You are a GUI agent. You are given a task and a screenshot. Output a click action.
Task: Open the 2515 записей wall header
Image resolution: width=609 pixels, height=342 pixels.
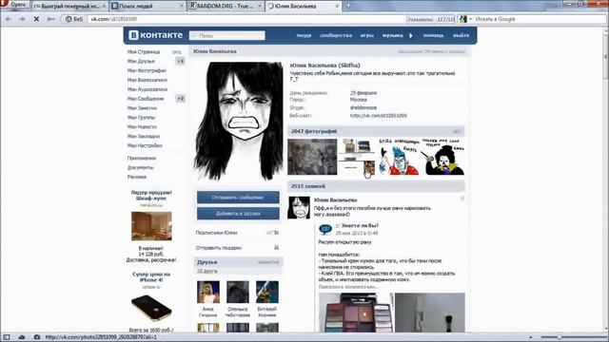(x=376, y=186)
